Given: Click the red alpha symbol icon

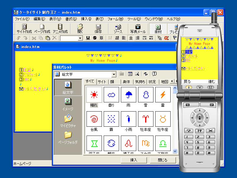Looking at the screenshot, I should pos(166,38).
